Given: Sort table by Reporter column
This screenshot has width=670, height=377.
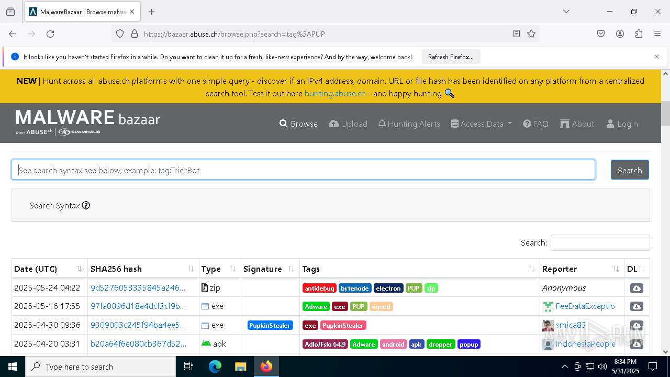Looking at the screenshot, I should click(x=582, y=269).
